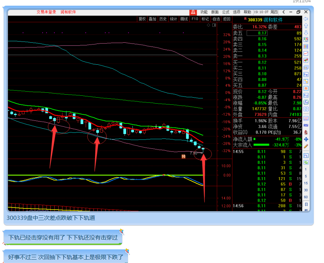Click the 净流入额 value -41.9万

[282, 140]
